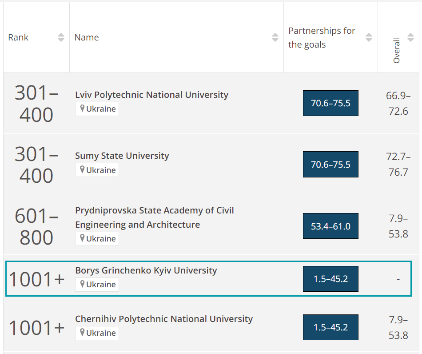
Task: Click location pin under Borys Grinchenko
Action: 82,284
